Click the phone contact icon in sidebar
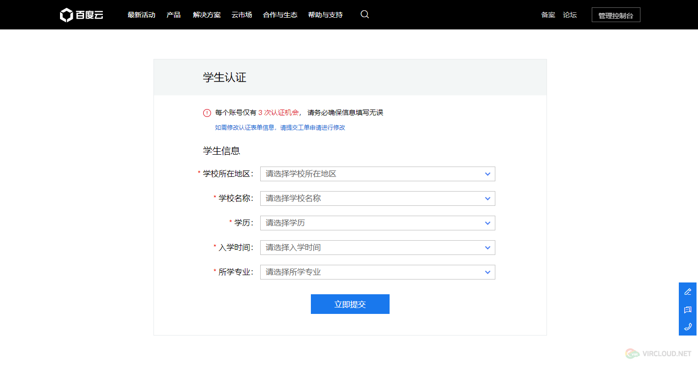 tap(688, 327)
